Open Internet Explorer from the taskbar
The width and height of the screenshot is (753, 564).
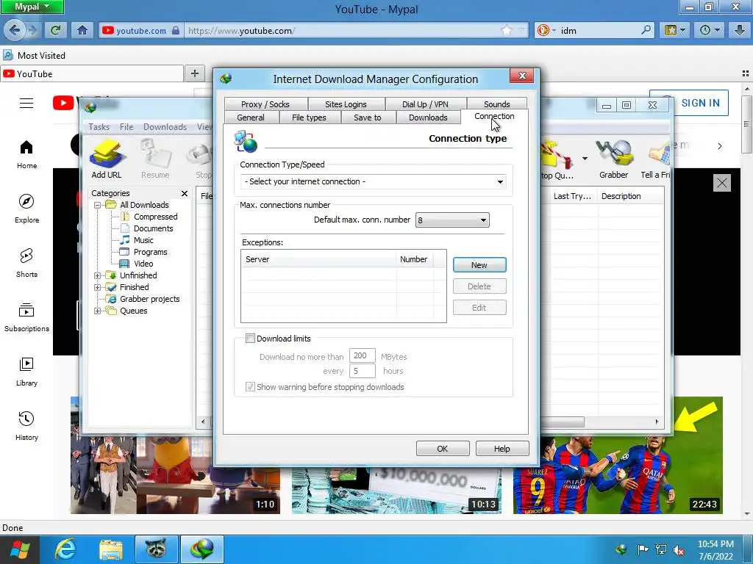point(65,549)
